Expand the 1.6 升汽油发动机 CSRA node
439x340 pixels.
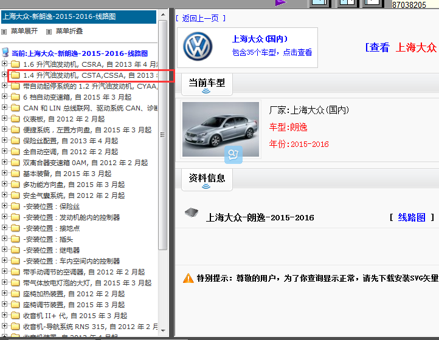click(x=4, y=64)
